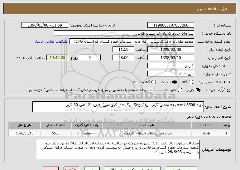
Task: Click the واحد اندازه گیری column header
Action: point(87,125)
